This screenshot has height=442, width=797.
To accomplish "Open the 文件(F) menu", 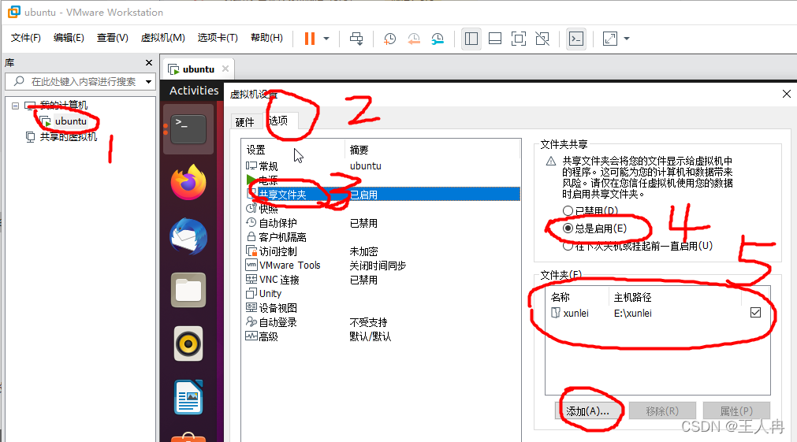I will pyautogui.click(x=25, y=38).
